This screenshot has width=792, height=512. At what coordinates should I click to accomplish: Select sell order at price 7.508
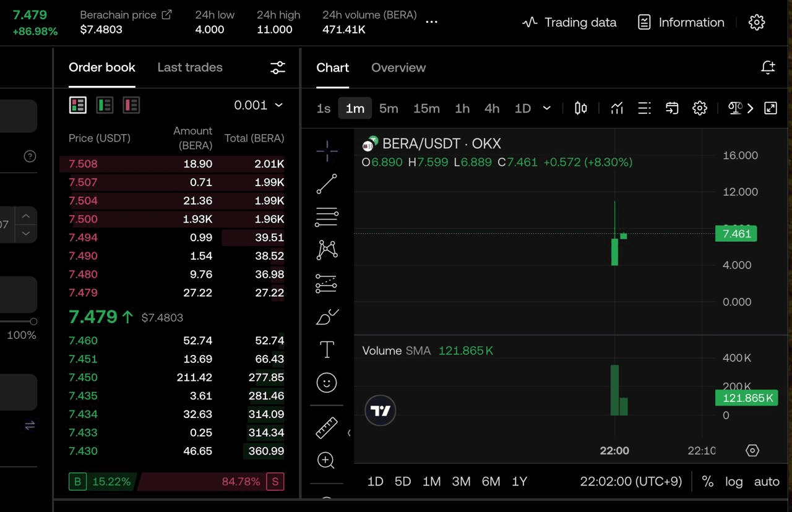click(x=172, y=164)
